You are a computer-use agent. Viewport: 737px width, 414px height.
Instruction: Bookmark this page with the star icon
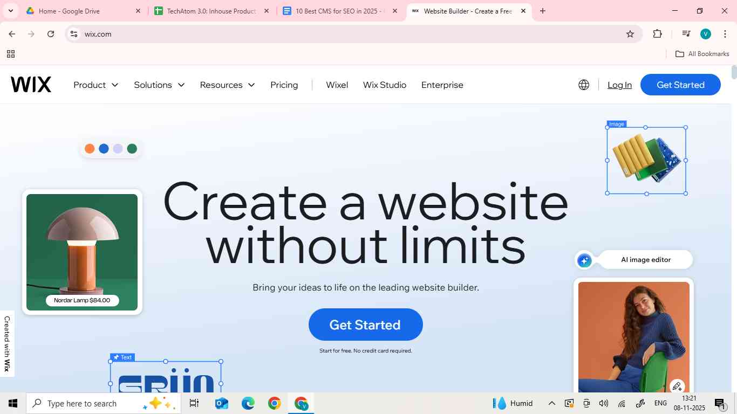click(x=630, y=34)
